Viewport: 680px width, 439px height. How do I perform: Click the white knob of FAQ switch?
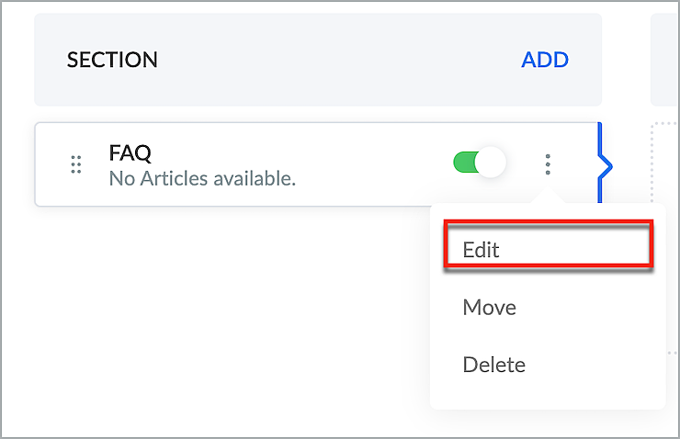coord(492,163)
